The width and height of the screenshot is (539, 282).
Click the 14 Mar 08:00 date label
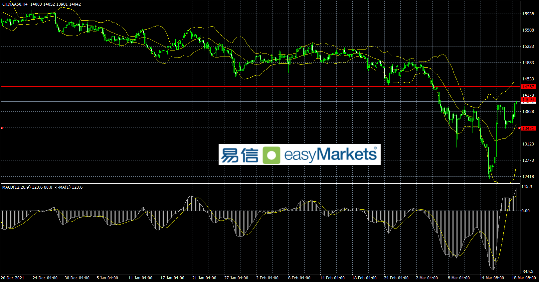tap(492, 278)
